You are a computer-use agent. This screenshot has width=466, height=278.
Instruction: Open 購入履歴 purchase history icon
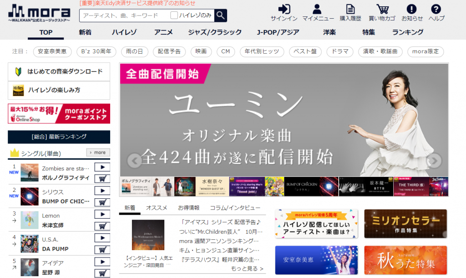tap(350, 12)
